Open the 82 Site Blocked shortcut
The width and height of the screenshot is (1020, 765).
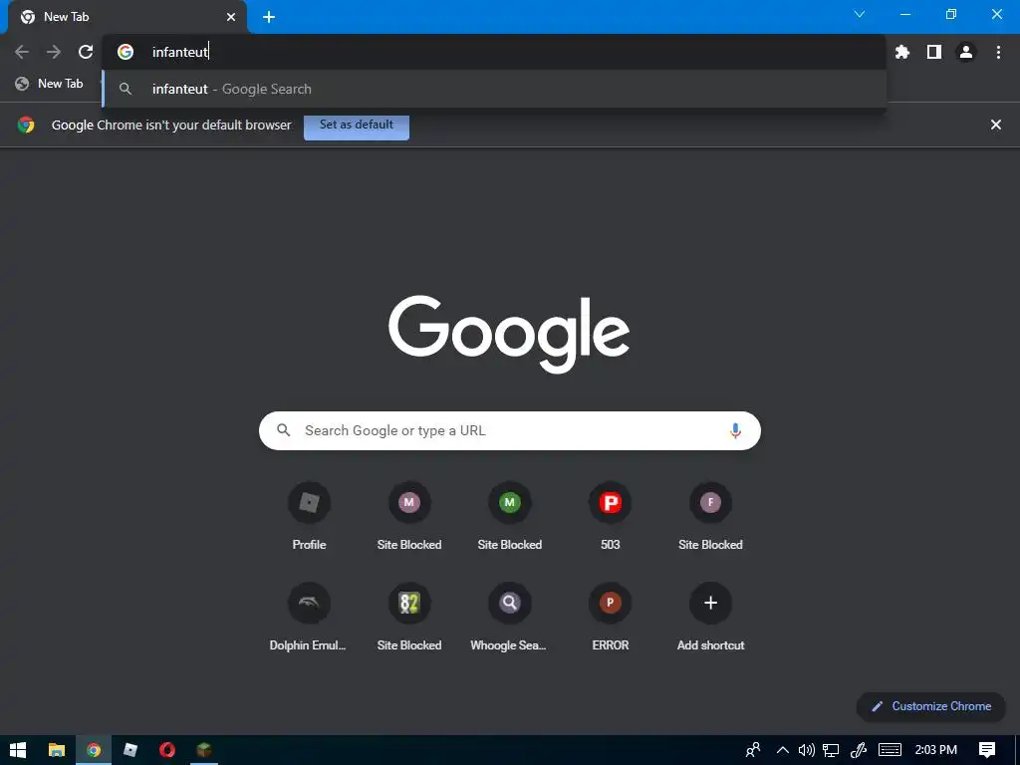click(x=409, y=618)
